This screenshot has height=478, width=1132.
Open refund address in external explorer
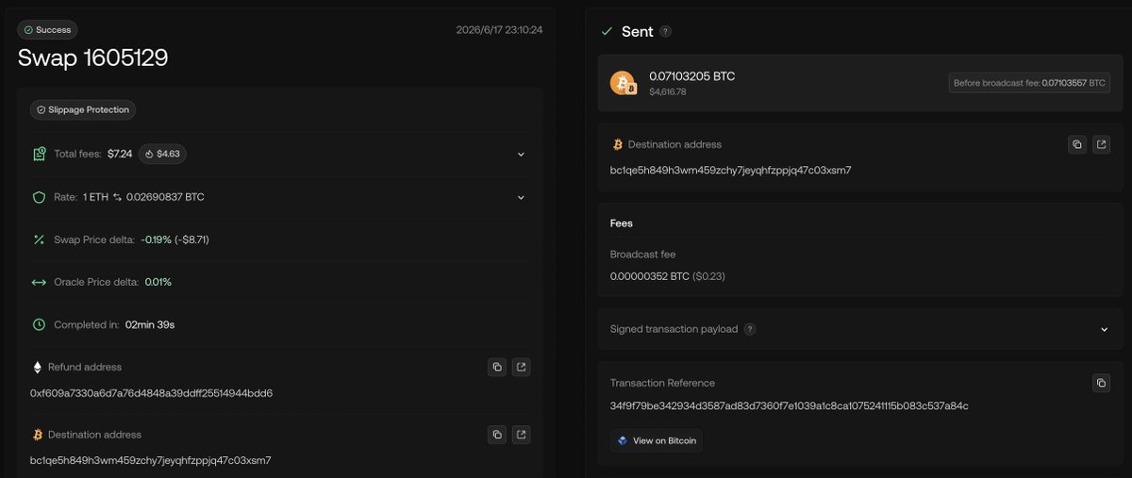521,367
